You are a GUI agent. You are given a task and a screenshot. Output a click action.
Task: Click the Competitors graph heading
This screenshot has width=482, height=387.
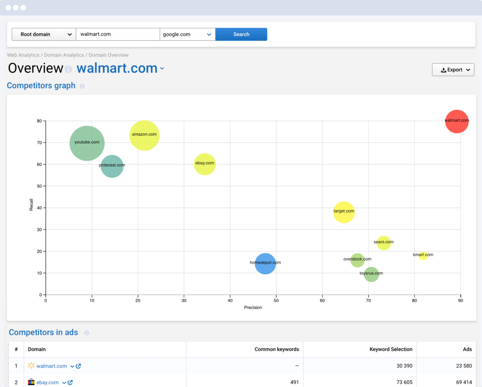(41, 86)
